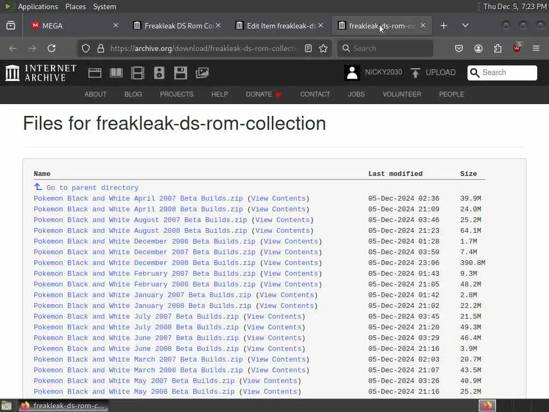Viewport: 549px width, 412px height.
Task: Switch to Freakleak DS Rom Collection tab
Action: (x=178, y=26)
